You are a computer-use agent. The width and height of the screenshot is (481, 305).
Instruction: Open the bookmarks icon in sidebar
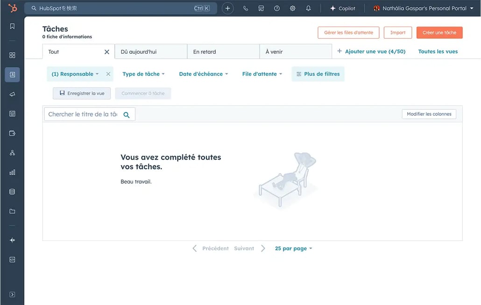[12, 26]
